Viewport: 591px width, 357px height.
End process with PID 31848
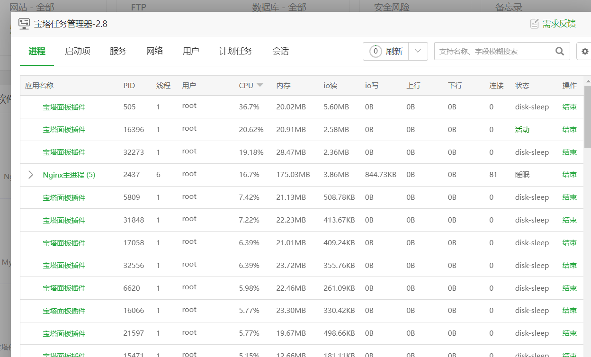pyautogui.click(x=570, y=220)
